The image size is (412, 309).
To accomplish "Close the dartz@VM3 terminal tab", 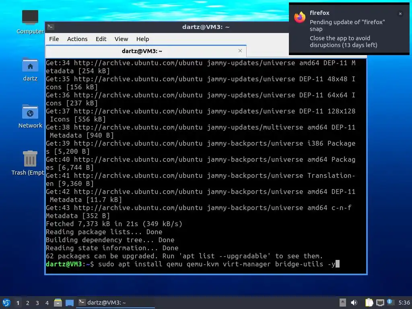I will point(240,51).
